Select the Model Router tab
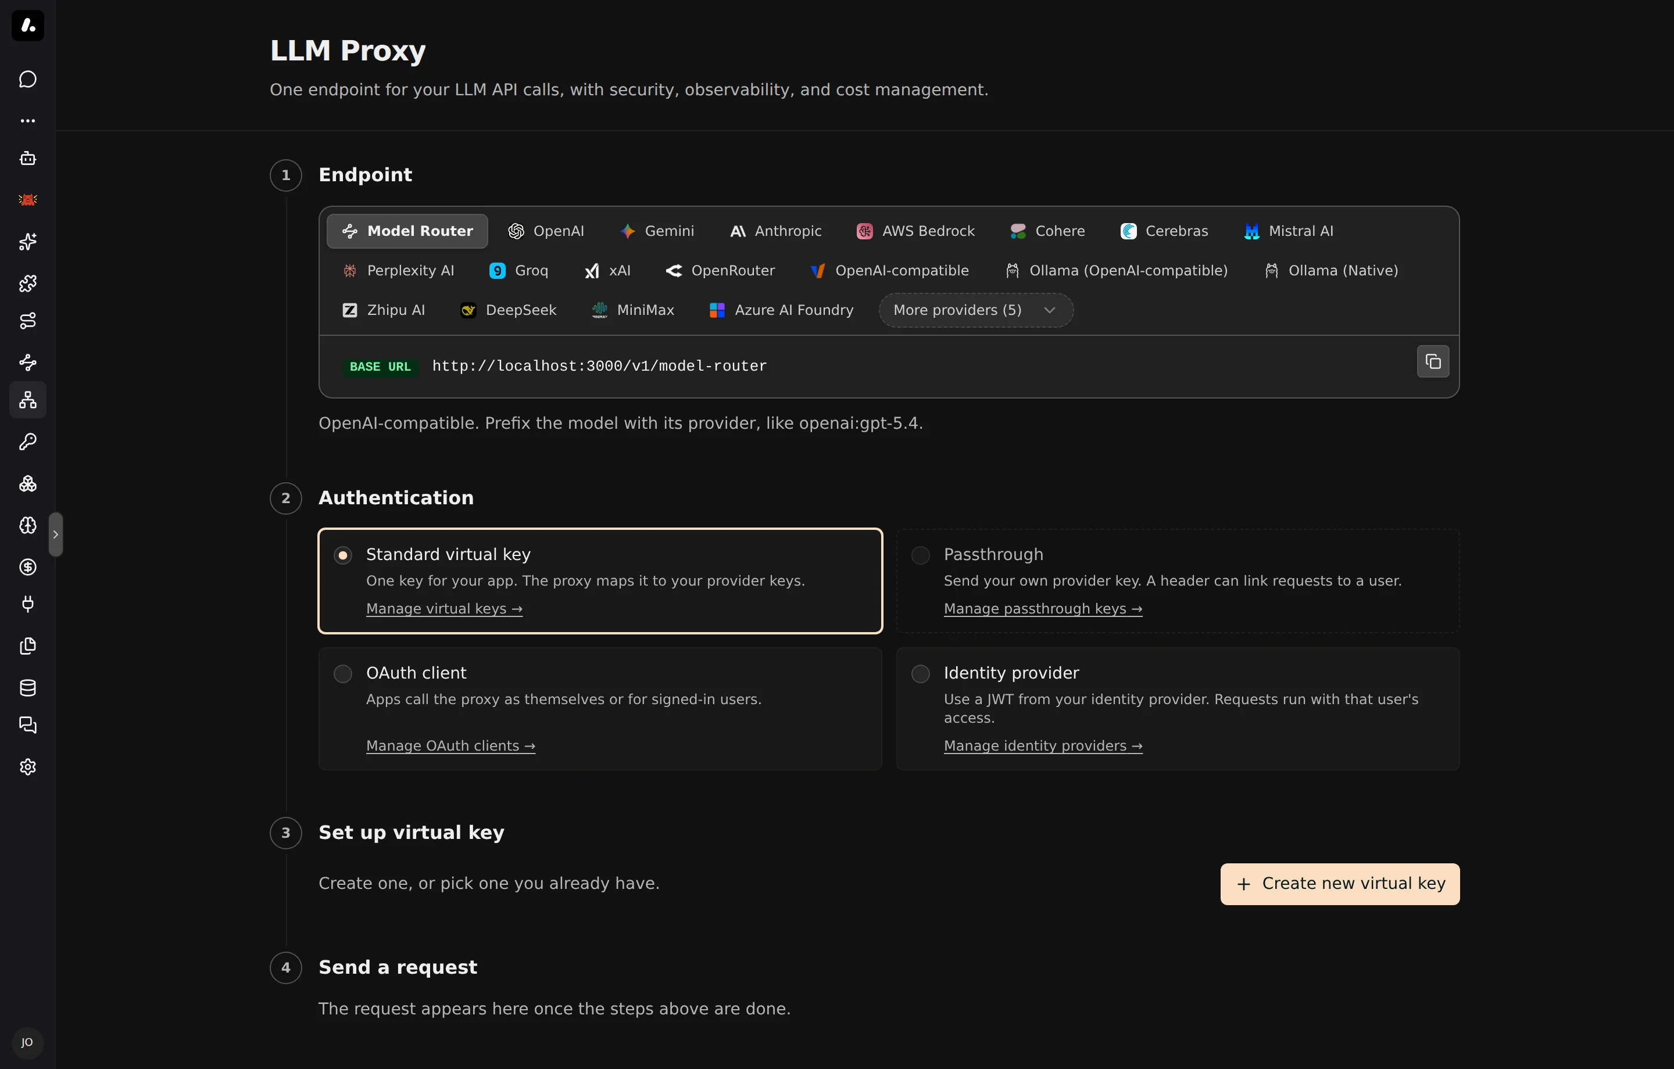Viewport: 1674px width, 1069px height. 407,231
